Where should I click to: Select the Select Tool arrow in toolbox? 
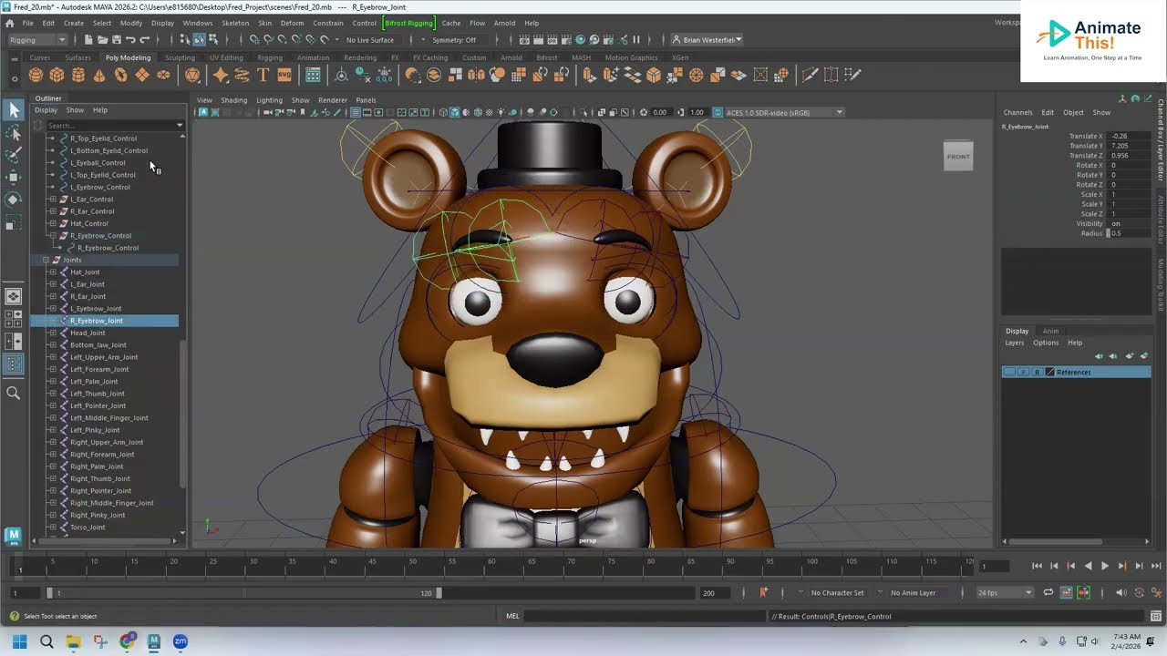(14, 110)
